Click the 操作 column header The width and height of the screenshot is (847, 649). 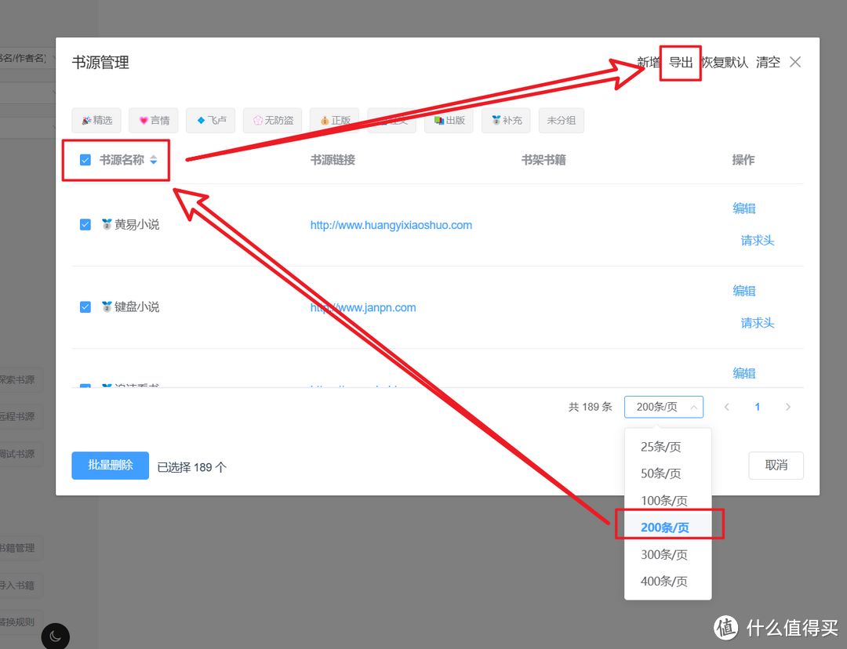(743, 160)
